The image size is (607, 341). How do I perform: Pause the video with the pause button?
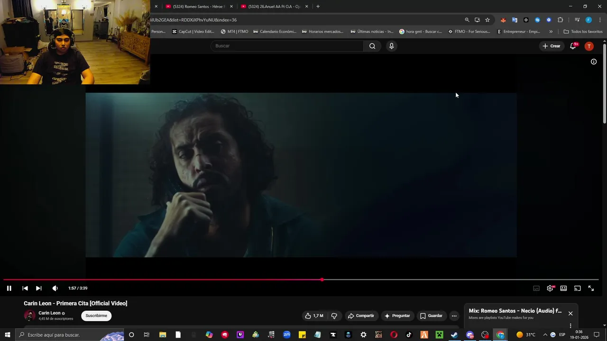coord(9,288)
